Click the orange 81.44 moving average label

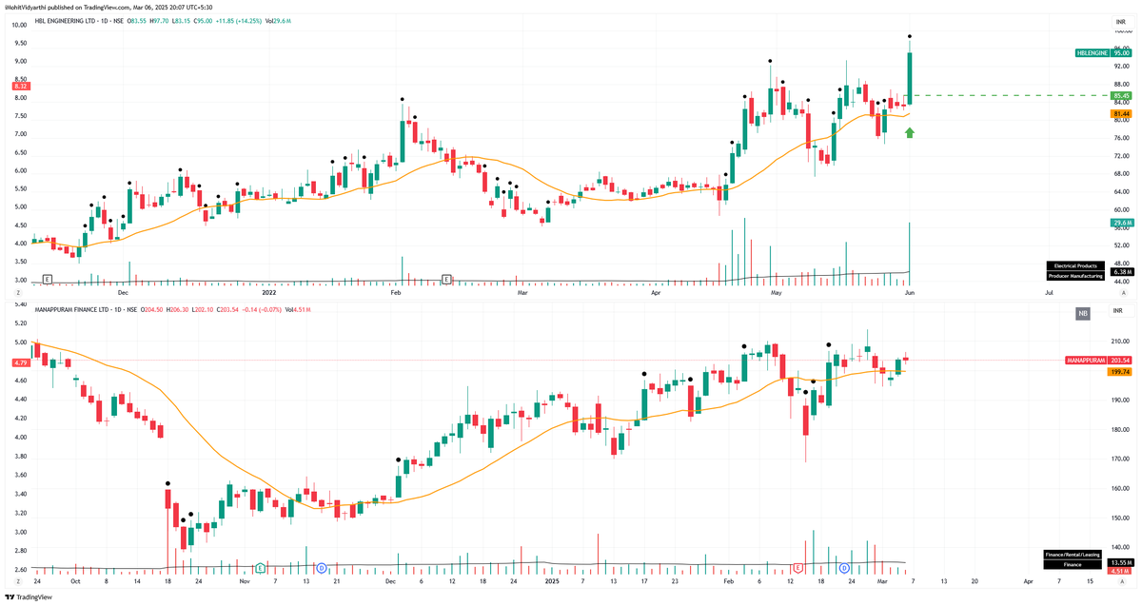coord(1121,114)
